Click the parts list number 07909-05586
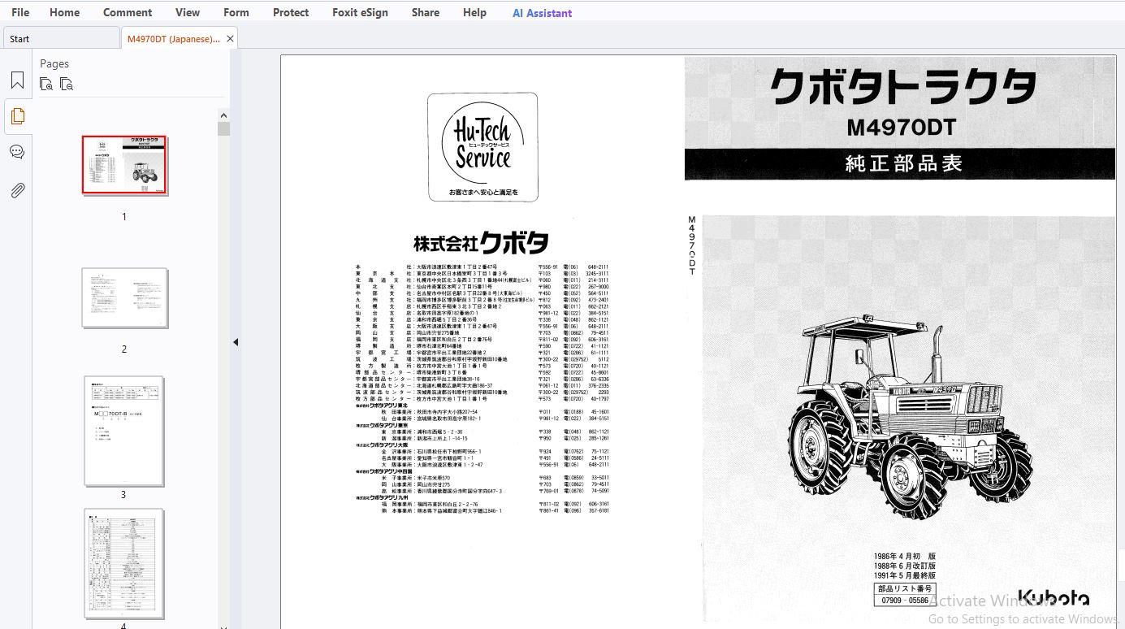The width and height of the screenshot is (1125, 629). [905, 601]
